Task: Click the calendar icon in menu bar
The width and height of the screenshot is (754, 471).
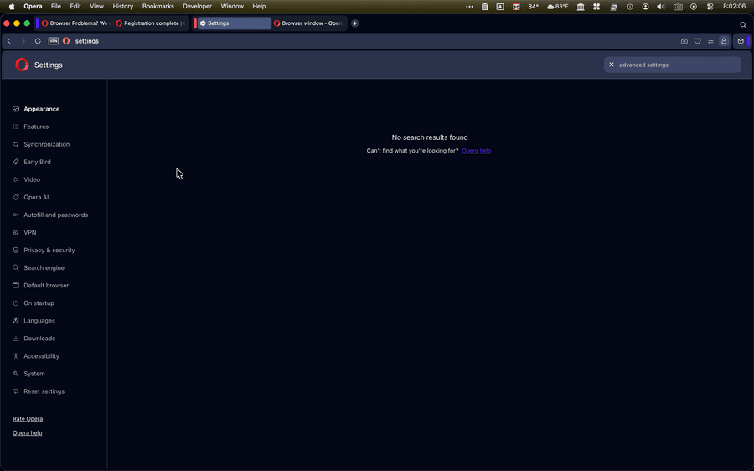Action: pos(516,6)
